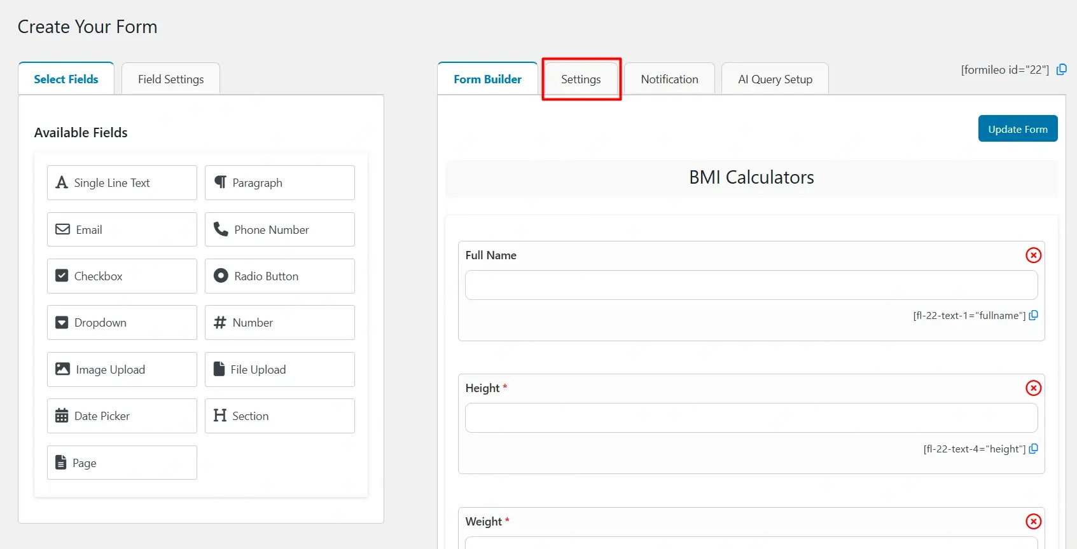
Task: Insert a Date Picker field
Action: tap(122, 416)
